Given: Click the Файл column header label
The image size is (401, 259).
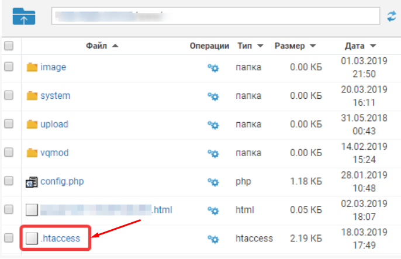Looking at the screenshot, I should (x=96, y=46).
